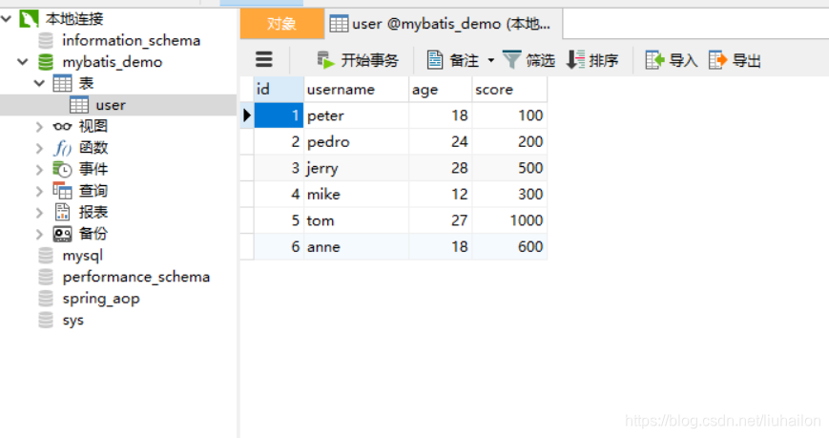
Task: Expand the 查询 queries node
Action: (x=39, y=191)
